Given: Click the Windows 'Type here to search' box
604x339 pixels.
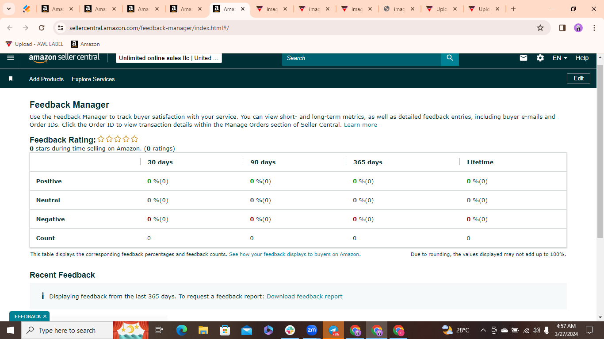Looking at the screenshot, I should pyautogui.click(x=67, y=330).
